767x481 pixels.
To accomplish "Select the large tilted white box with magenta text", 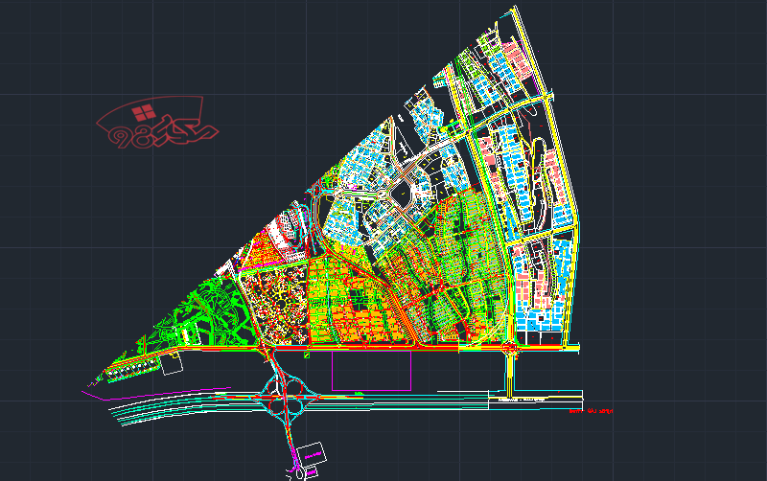I will coord(312,454).
